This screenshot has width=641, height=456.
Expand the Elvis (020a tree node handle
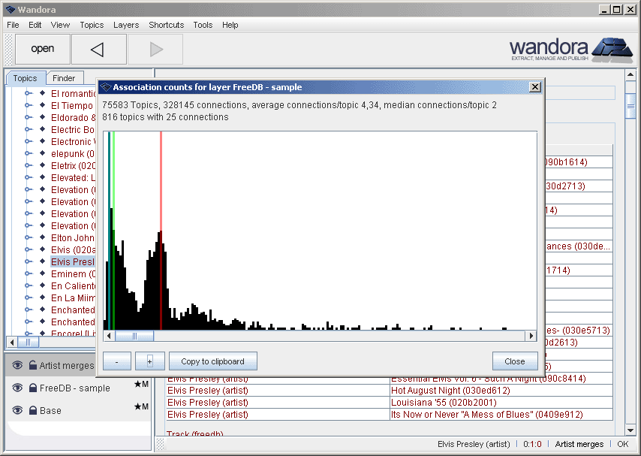[x=29, y=250]
